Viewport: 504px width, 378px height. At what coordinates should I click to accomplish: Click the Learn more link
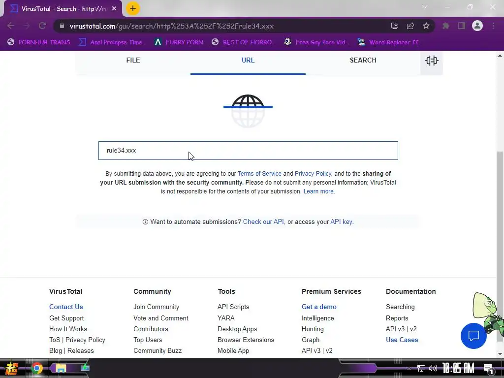coord(318,191)
